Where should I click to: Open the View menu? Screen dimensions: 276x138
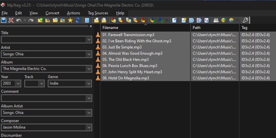coord(33,13)
